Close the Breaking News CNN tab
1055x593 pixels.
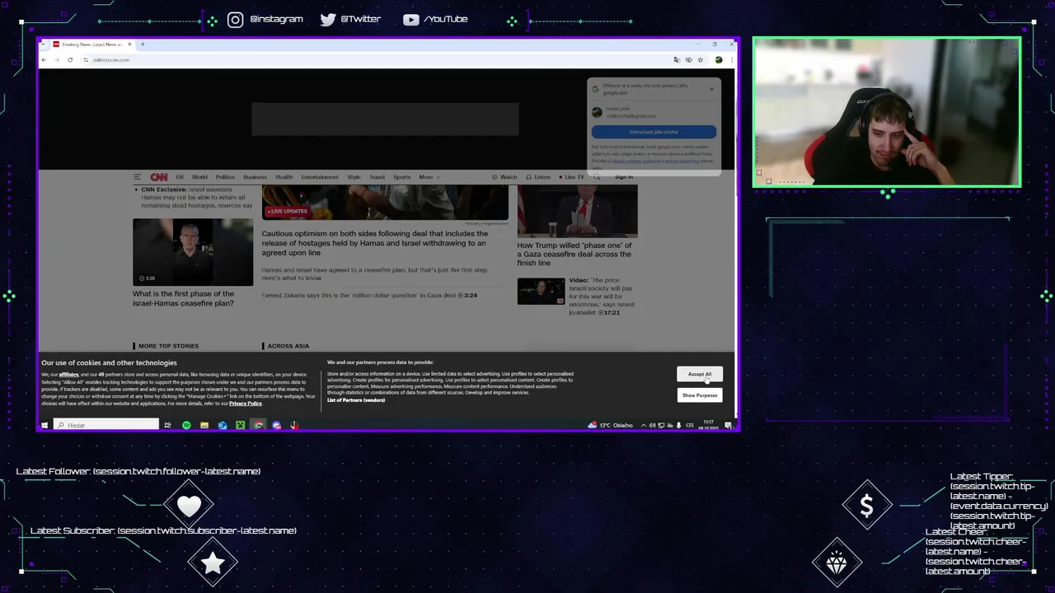129,44
